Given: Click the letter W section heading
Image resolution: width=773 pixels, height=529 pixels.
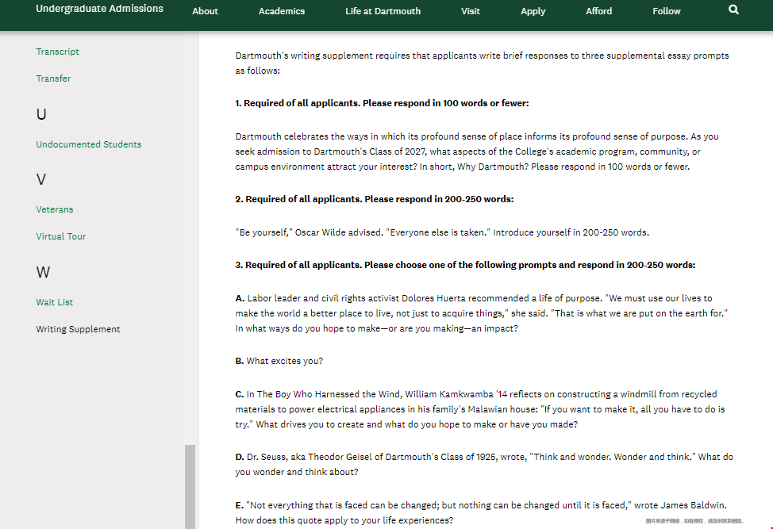Looking at the screenshot, I should pos(43,272).
